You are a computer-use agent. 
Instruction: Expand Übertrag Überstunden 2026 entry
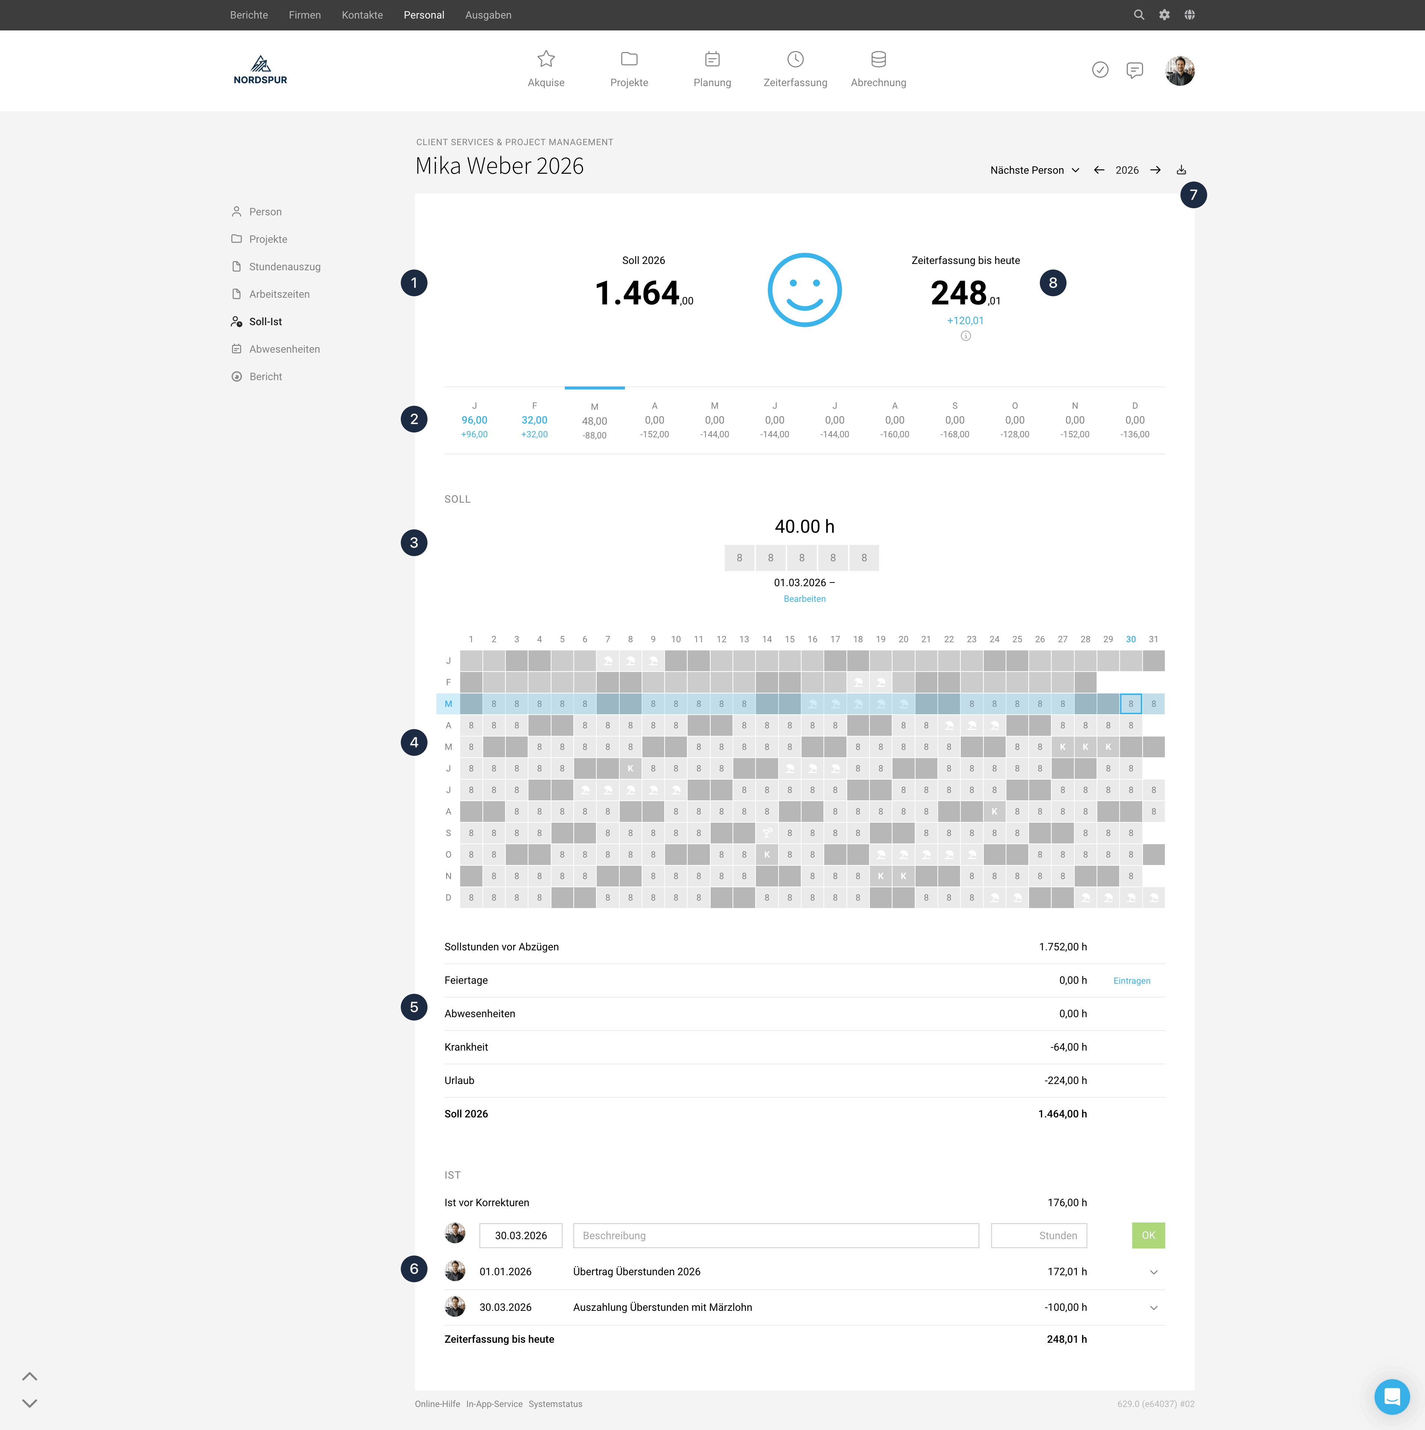[1153, 1272]
